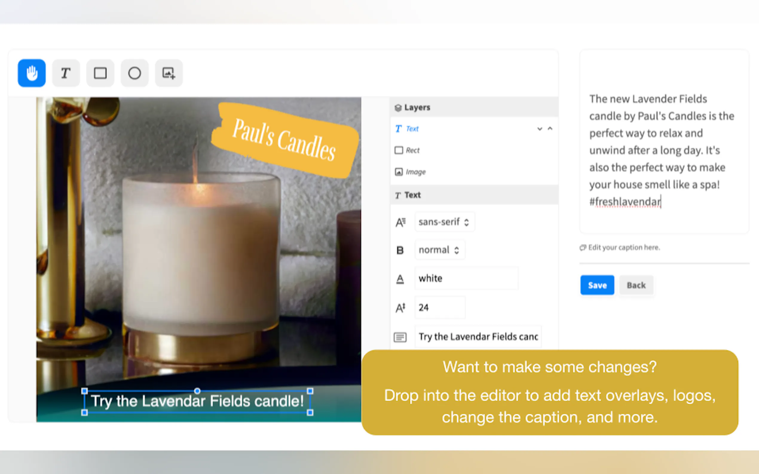Select the hand pan tool

[32, 73]
